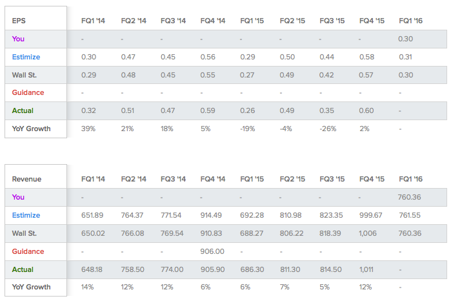Select the Estimize 0.31 EPS value

tap(405, 57)
